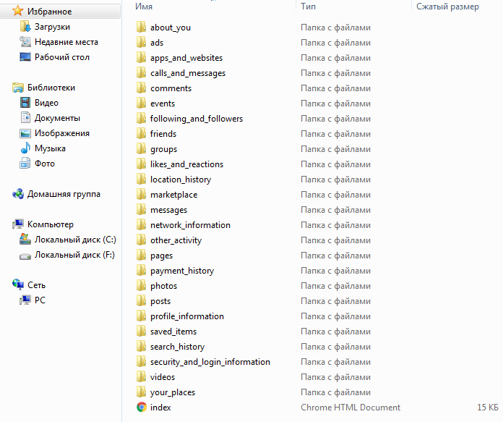Screen dimensions: 503x422
Task: Open Недавние места in navigation pane
Action: click(x=66, y=42)
